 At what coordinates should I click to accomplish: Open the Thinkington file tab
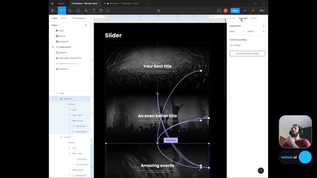pos(84,3)
